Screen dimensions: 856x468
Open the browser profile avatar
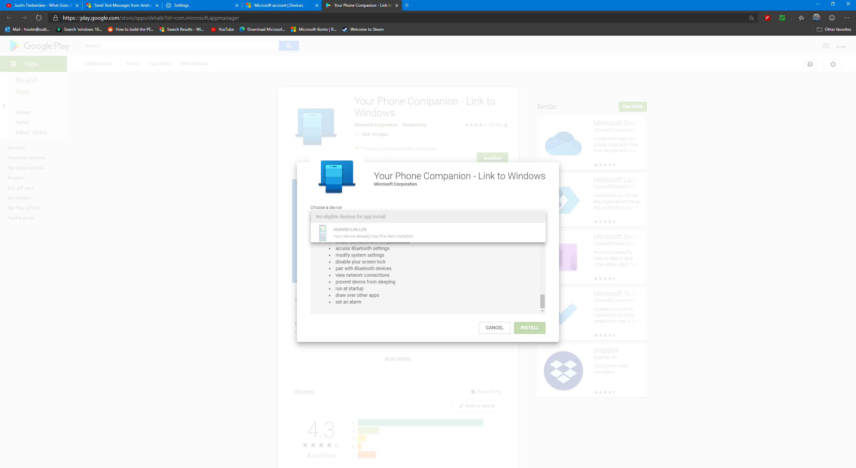(x=817, y=18)
